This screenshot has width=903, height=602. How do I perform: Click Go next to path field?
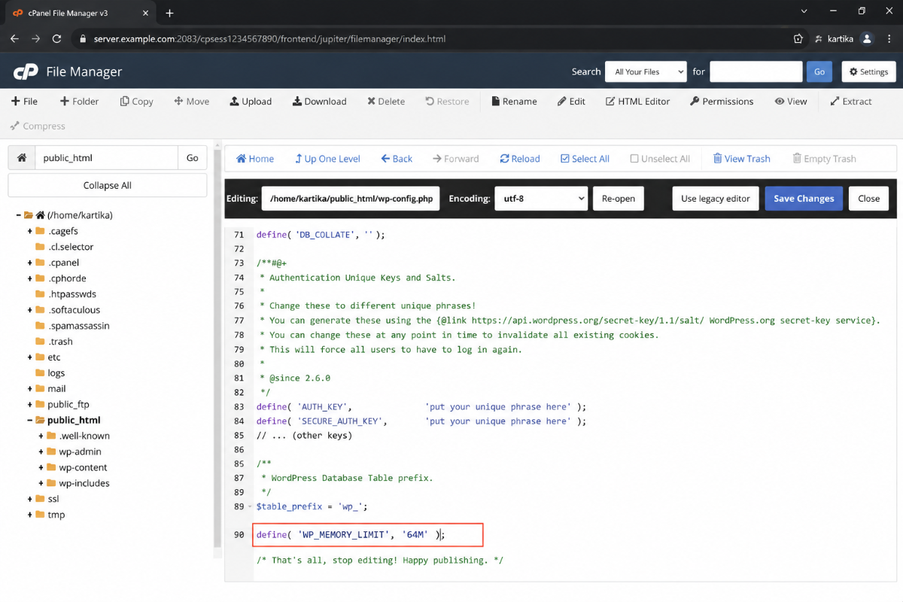click(193, 158)
